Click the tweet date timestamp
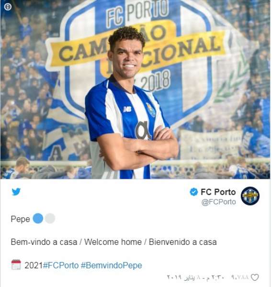Image resolution: width=272 pixels, height=287 pixels. 196,277
